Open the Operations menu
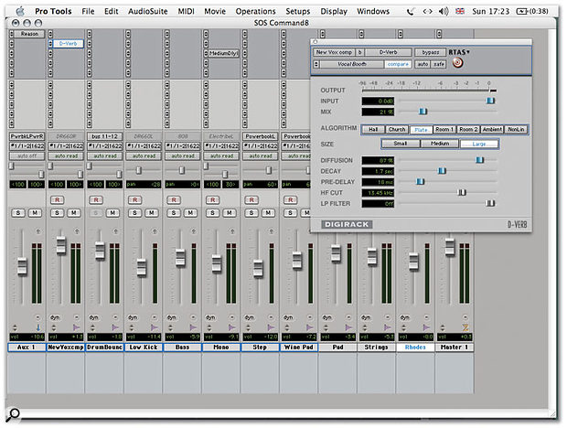The width and height of the screenshot is (567, 428). [x=255, y=12]
